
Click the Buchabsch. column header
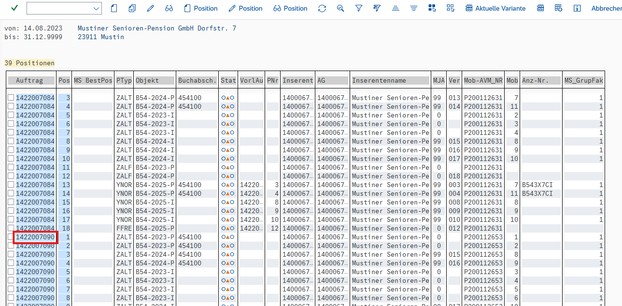[197, 80]
